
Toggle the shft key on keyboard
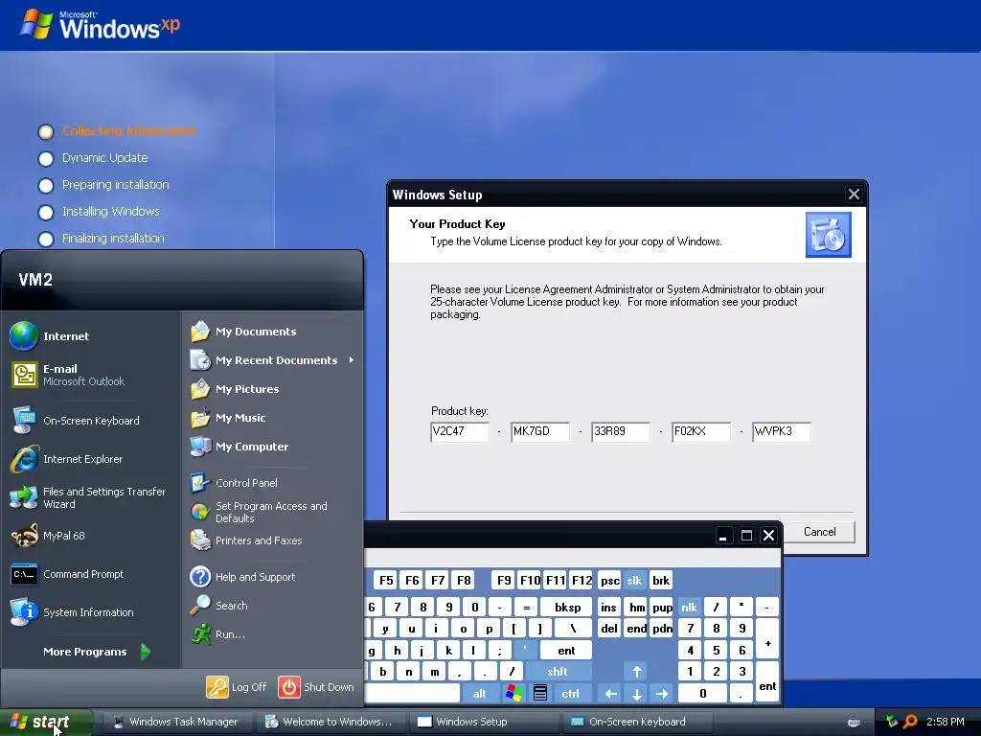pos(558,672)
